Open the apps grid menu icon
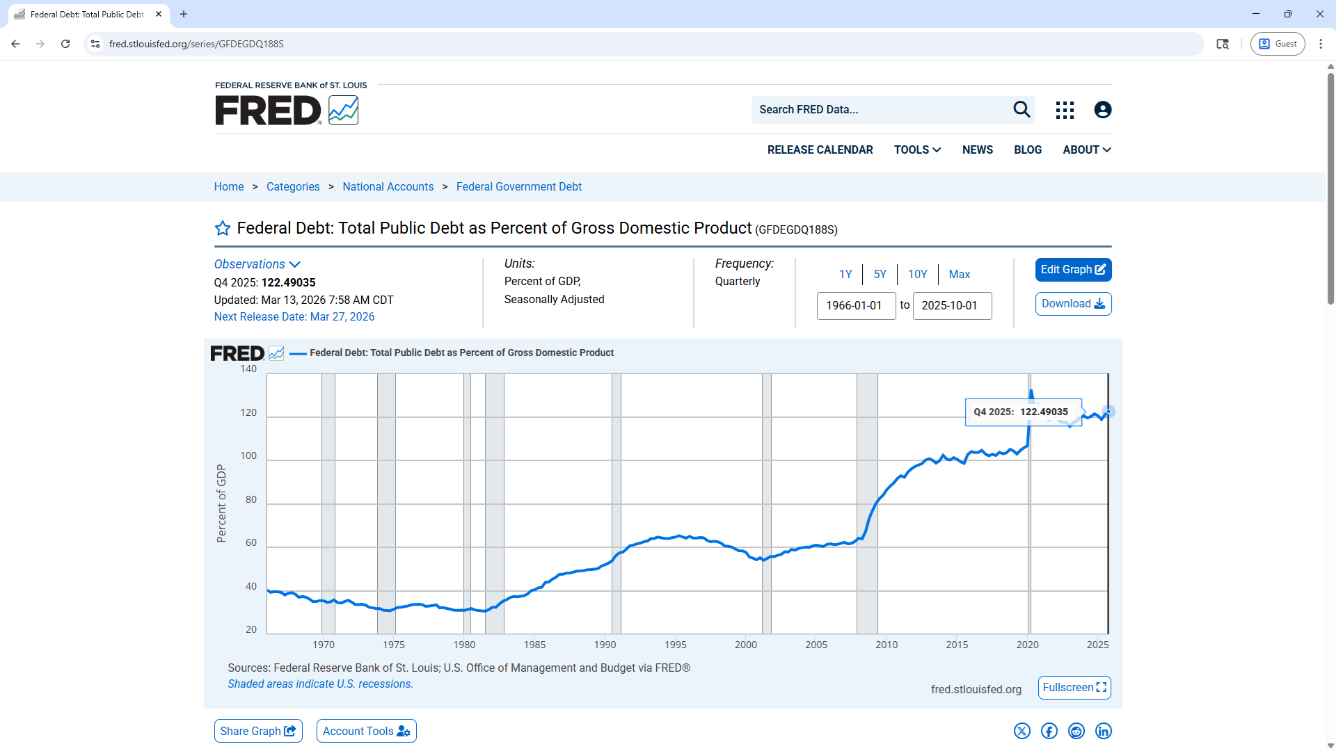Screen dimensions: 1336x751 click(1065, 110)
